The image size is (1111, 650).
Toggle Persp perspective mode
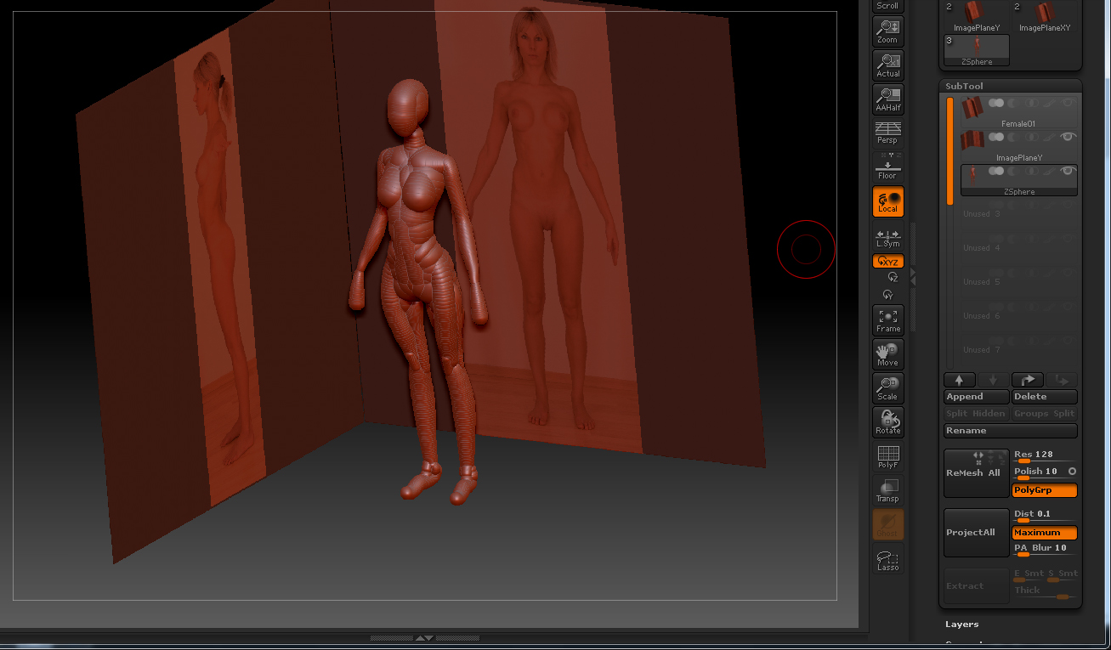pyautogui.click(x=887, y=133)
